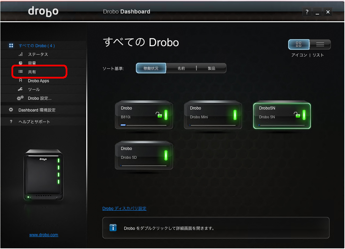Open help with the title bar question mark
Screen dimensions: 345x249
coord(307,12)
